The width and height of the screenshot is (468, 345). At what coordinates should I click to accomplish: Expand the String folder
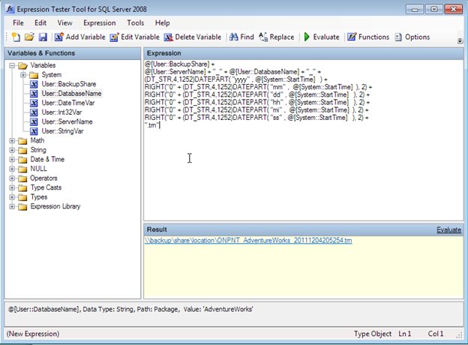12,150
